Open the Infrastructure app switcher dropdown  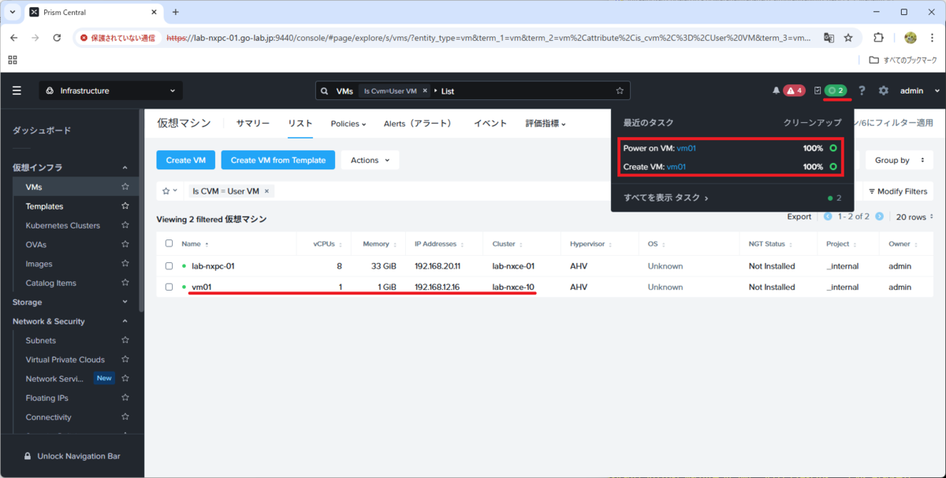[111, 91]
